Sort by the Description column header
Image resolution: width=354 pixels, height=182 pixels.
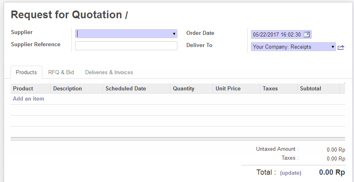pos(67,88)
